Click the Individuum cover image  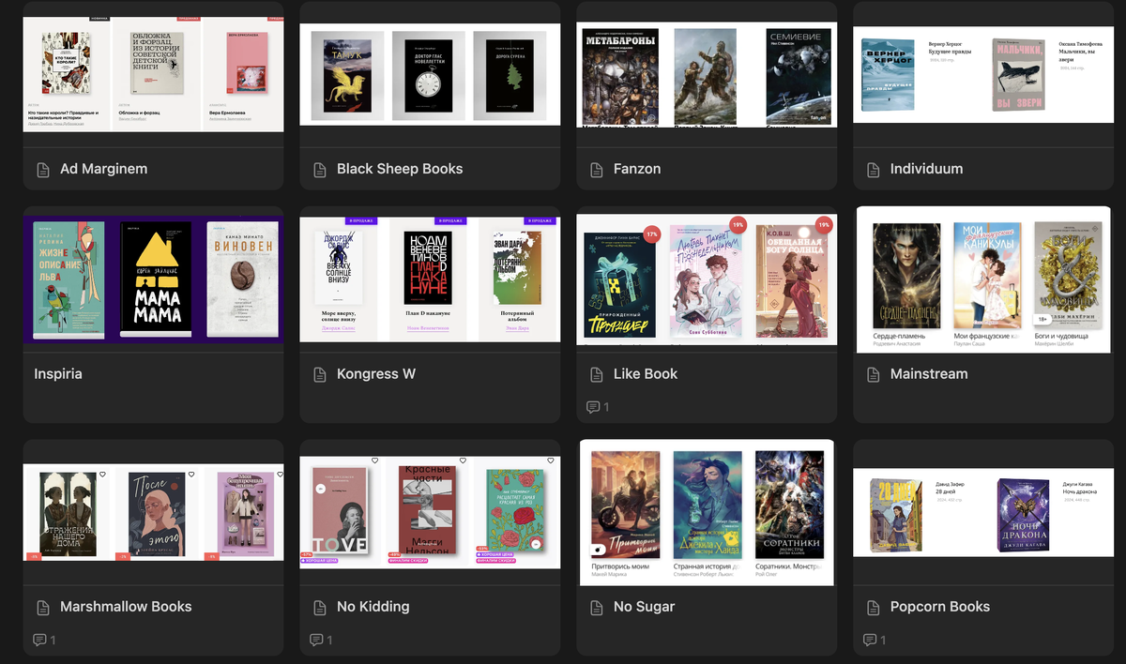pyautogui.click(x=983, y=74)
